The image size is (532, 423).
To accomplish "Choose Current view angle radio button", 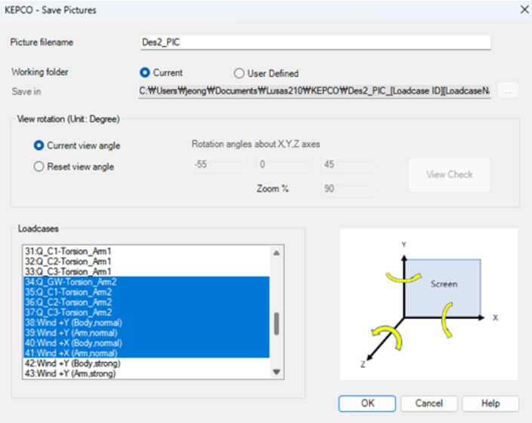I will coord(39,146).
